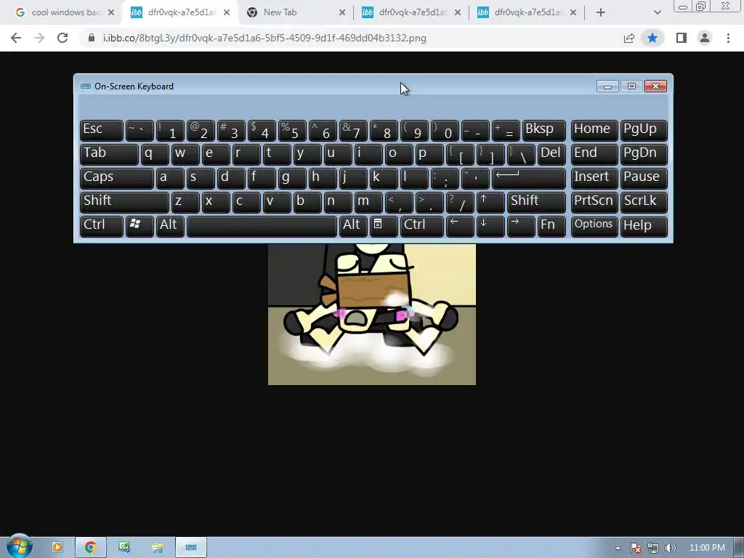Image resolution: width=744 pixels, height=558 pixels.
Task: Bookmark page using the star icon
Action: coord(652,38)
